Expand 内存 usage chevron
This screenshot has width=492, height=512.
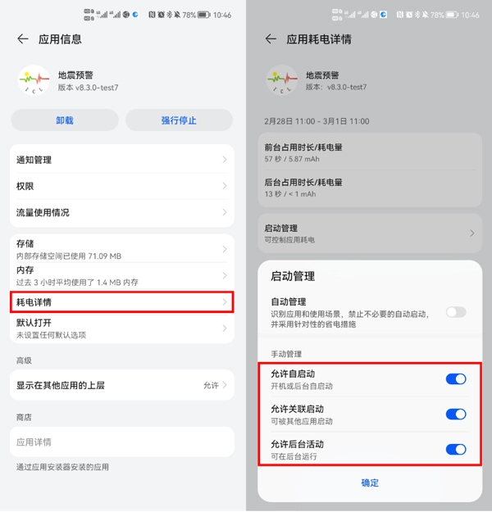[x=225, y=276]
